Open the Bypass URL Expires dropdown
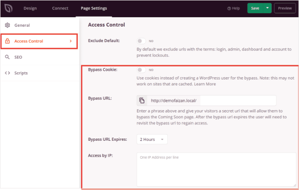299x190 pixels. click(152, 139)
